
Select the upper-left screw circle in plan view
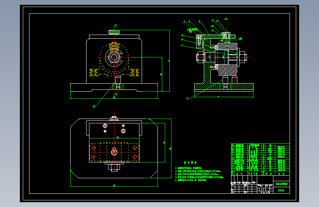coord(105,126)
